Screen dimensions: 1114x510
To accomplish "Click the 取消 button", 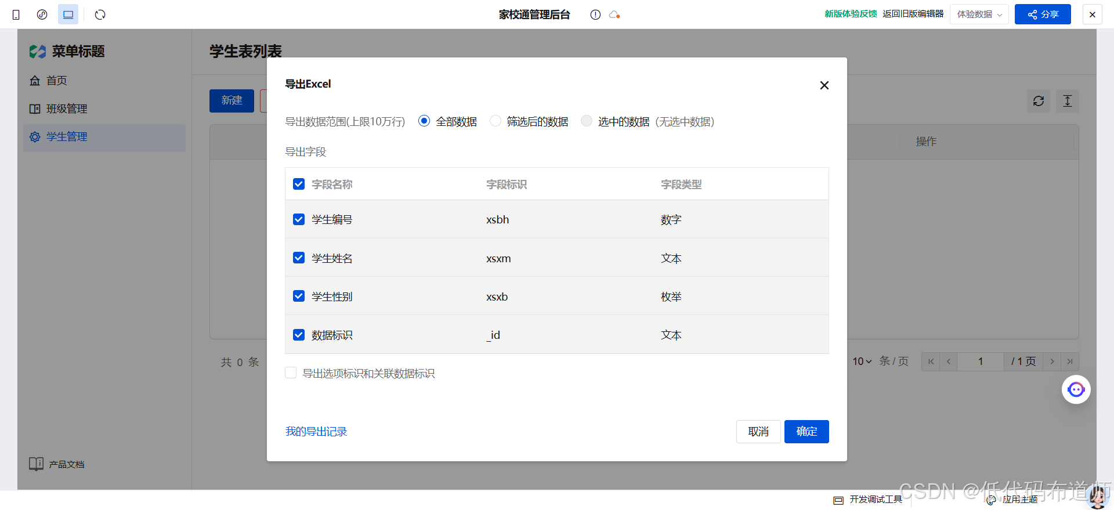I will coord(758,432).
